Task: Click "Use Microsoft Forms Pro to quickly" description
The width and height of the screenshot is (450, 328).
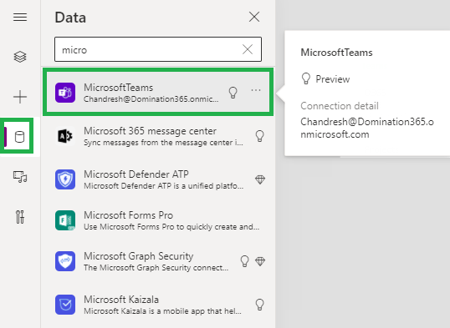Action: click(x=171, y=227)
